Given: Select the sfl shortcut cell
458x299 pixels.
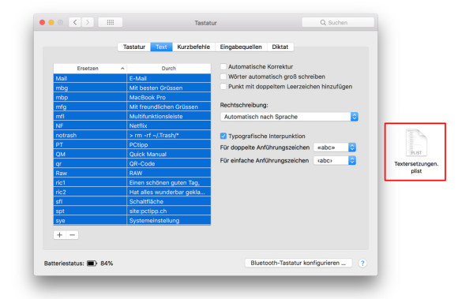Looking at the screenshot, I should tap(90, 202).
